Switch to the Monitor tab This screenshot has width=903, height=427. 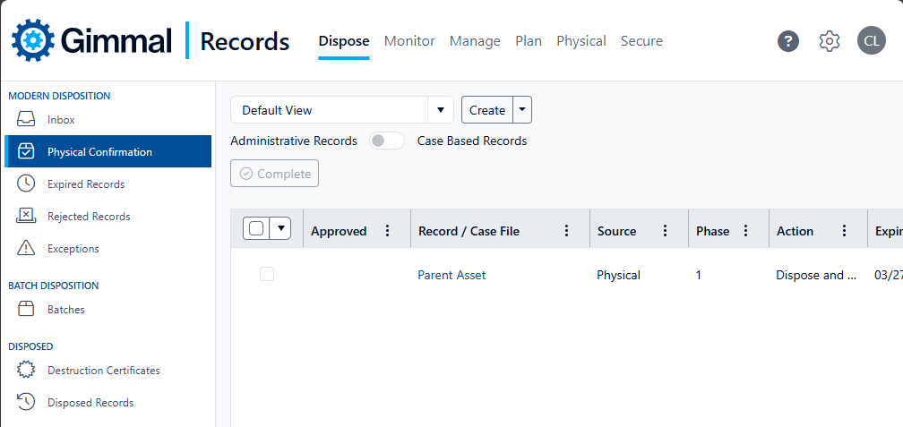[x=409, y=41]
